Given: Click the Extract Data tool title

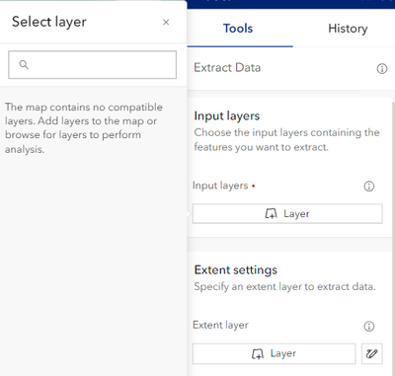Looking at the screenshot, I should [227, 68].
